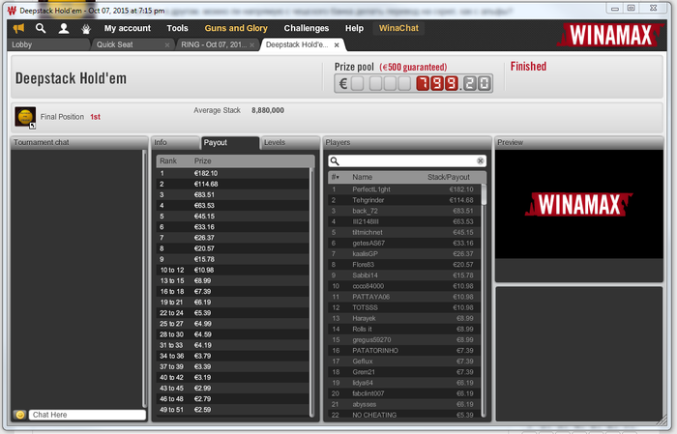
Task: Clear the player search field
Action: tap(480, 160)
